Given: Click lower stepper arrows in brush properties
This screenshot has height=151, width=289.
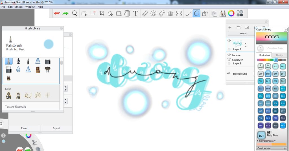Looking at the screenshot, I should [x=65, y=101].
